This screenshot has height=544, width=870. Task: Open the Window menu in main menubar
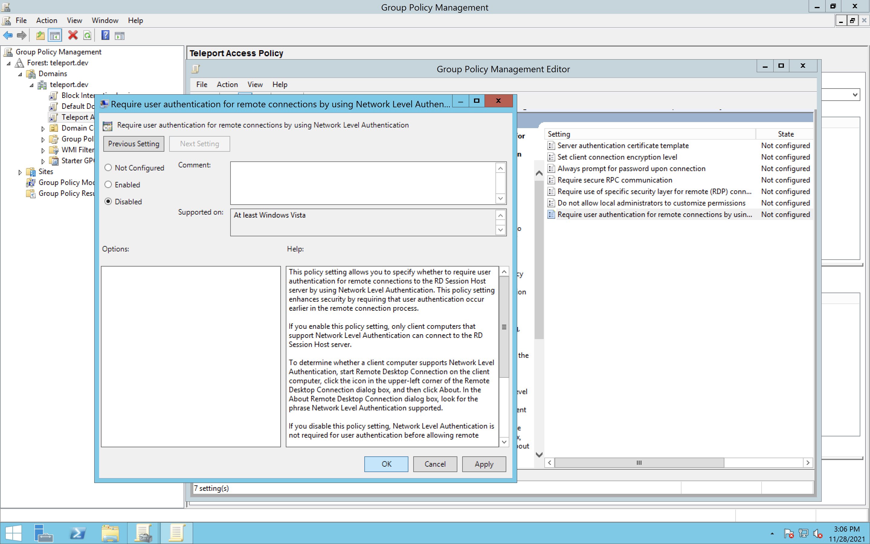pyautogui.click(x=105, y=21)
